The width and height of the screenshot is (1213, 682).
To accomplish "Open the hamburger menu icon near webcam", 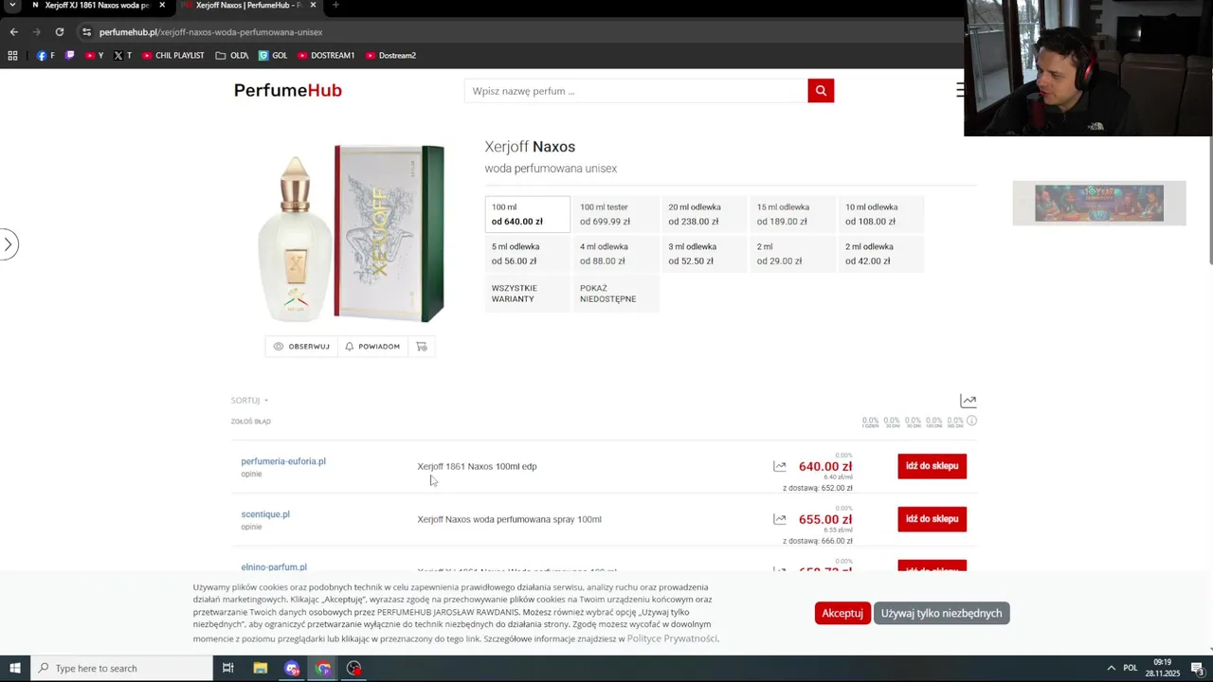I will 960,90.
